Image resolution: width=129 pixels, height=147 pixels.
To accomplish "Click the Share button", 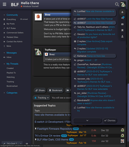I will 40,90.
